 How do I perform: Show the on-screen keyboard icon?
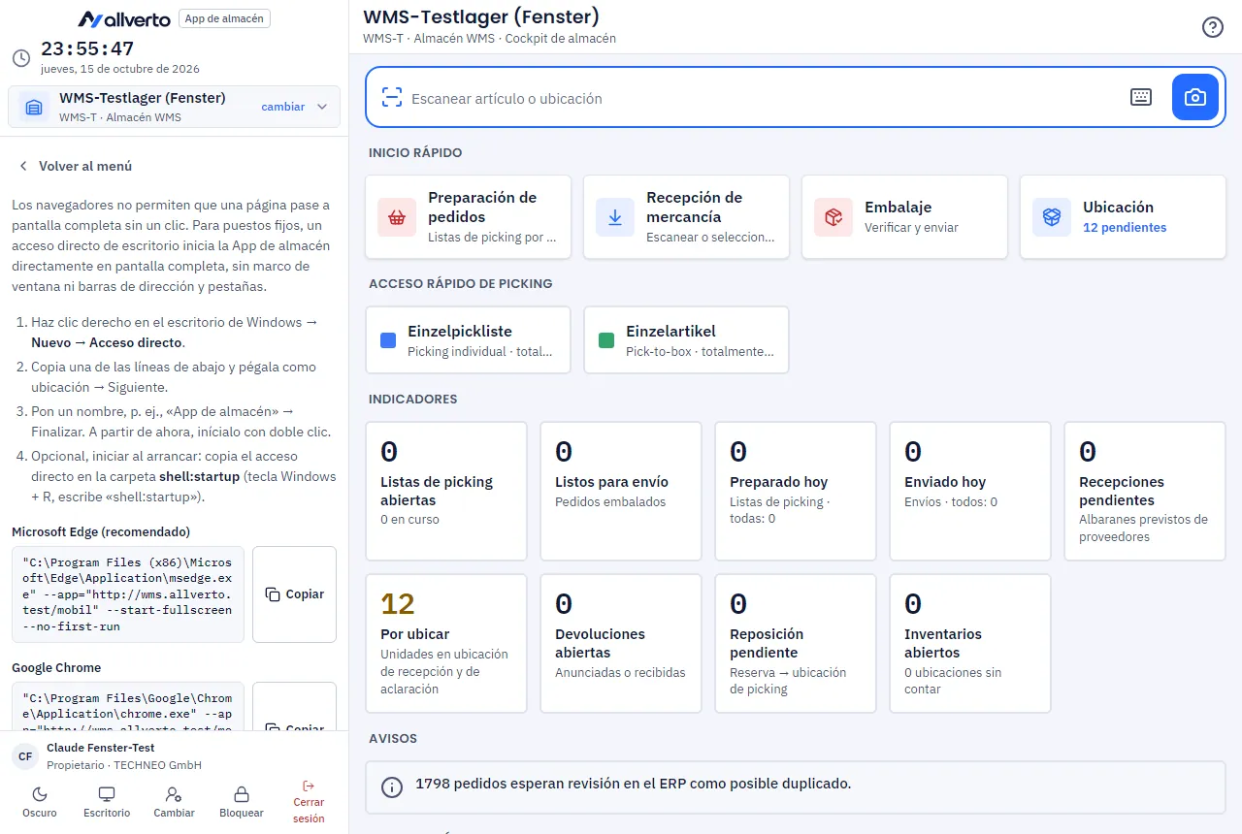click(x=1141, y=97)
